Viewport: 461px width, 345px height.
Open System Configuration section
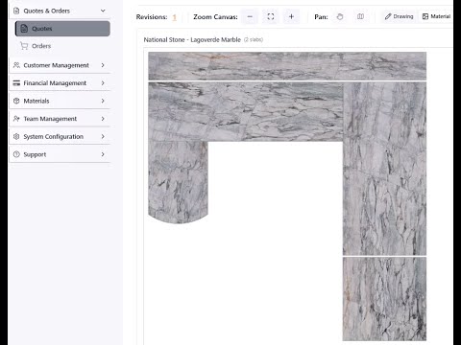[60, 137]
